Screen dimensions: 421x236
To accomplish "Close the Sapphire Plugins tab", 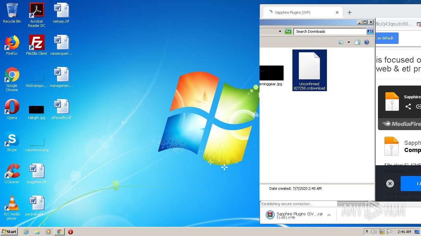I will 337,12.
